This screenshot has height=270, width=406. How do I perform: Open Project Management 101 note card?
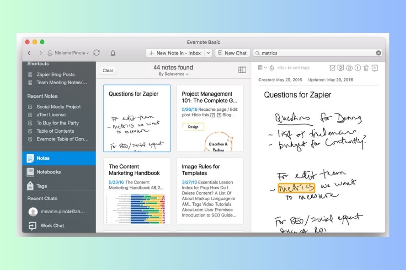(210, 118)
